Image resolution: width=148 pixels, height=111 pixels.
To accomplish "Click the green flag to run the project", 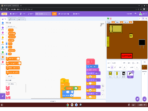I will [x=108, y=18].
